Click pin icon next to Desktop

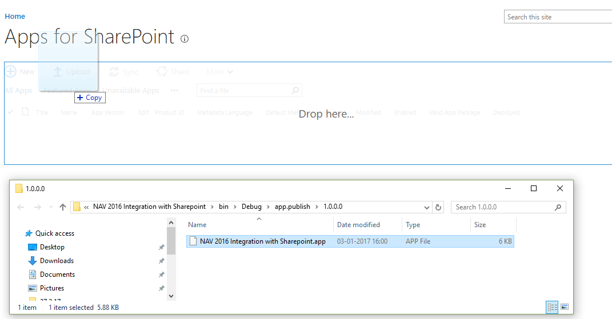pos(161,247)
